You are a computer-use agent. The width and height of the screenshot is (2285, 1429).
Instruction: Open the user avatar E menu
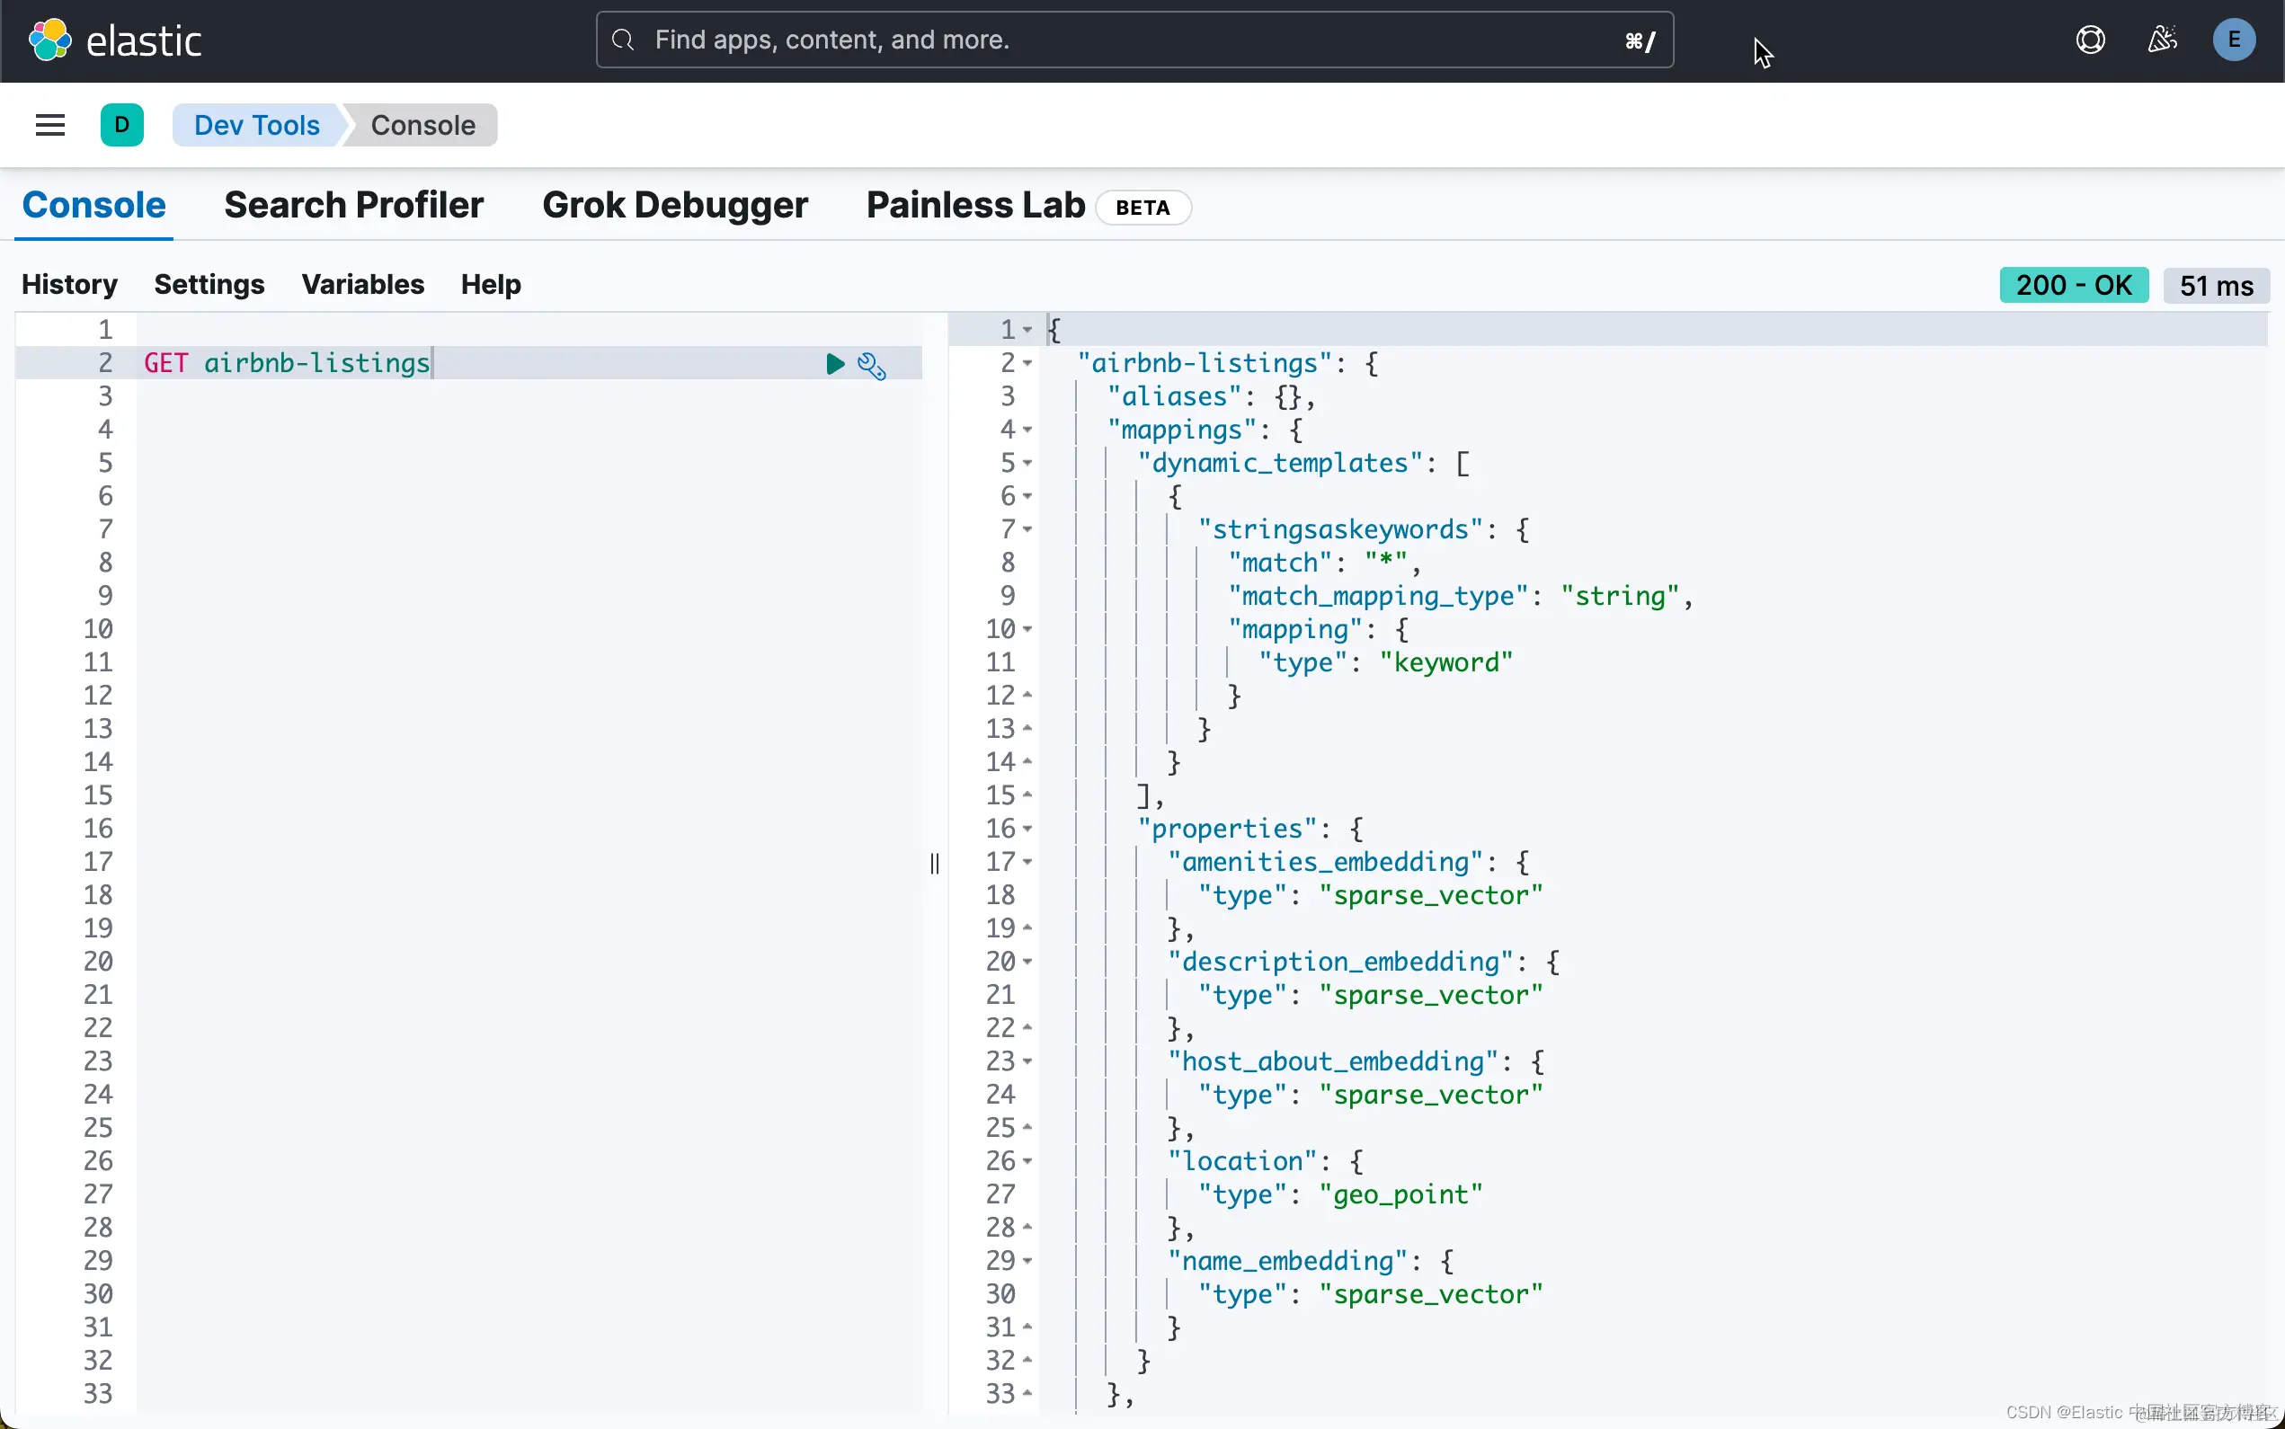pos(2233,40)
